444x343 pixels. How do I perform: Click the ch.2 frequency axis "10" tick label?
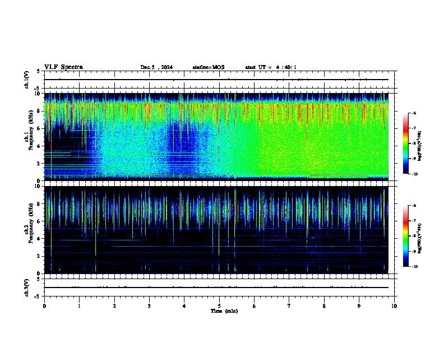pos(38,186)
